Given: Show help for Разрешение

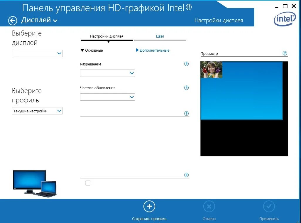Looking at the screenshot, I should coord(186,64).
